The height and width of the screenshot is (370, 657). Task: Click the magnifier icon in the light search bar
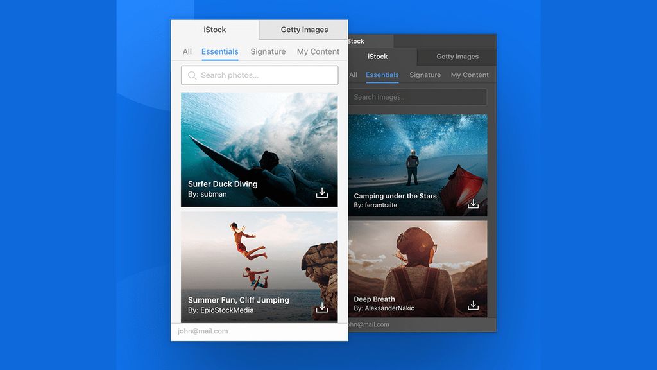click(192, 75)
